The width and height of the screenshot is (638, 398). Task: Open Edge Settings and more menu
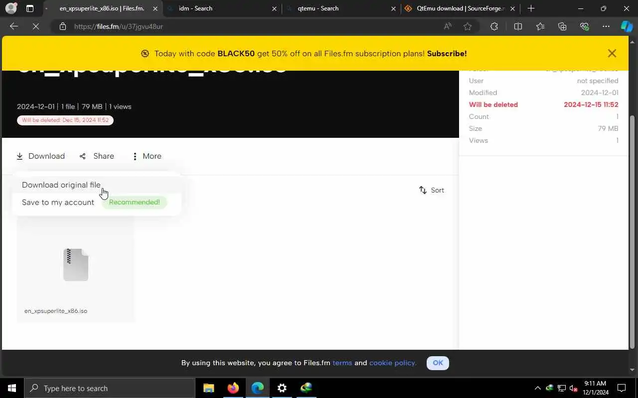point(606,26)
